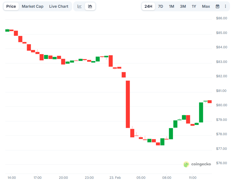Image resolution: width=233 pixels, height=181 pixels.
Task: Open the three-dot options menu icon
Action: (226, 6)
